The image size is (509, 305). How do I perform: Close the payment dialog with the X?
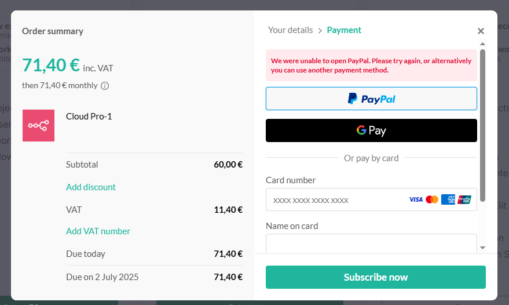pos(481,31)
